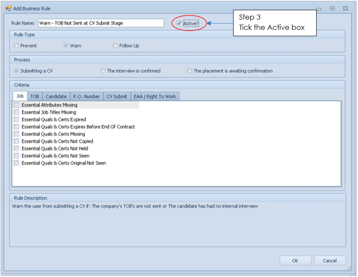Open the Candidate criteria tab

[x=56, y=96]
